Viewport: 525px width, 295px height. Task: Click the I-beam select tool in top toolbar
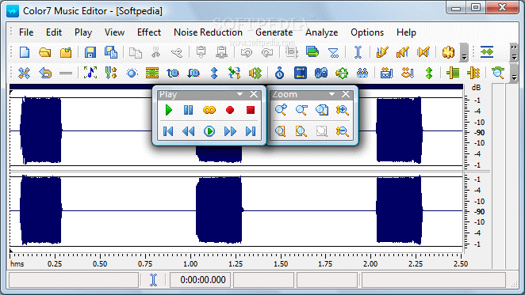coord(358,52)
